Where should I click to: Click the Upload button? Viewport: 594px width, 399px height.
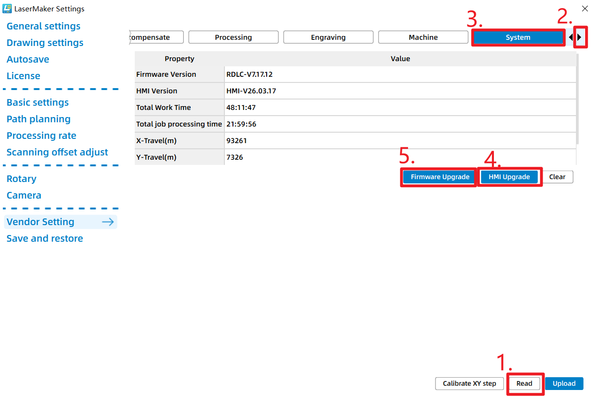[564, 383]
